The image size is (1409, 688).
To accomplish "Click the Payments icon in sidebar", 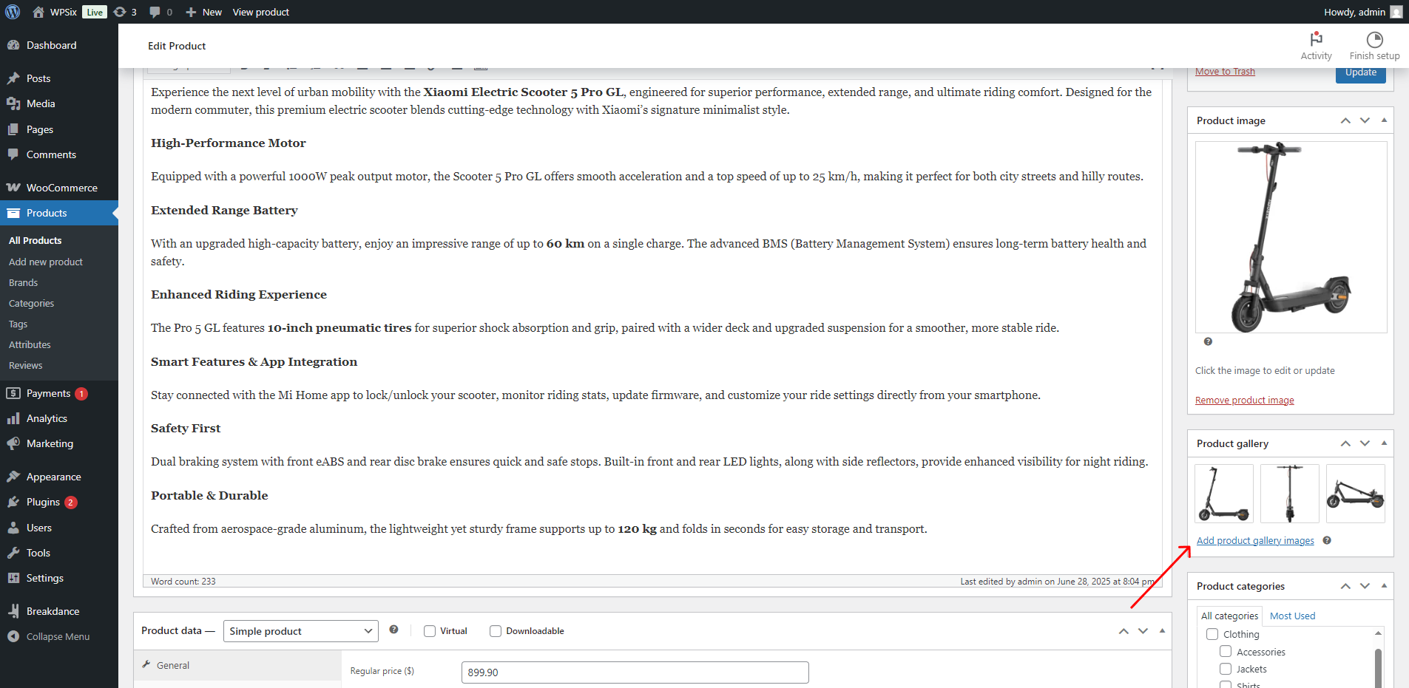I will (13, 393).
